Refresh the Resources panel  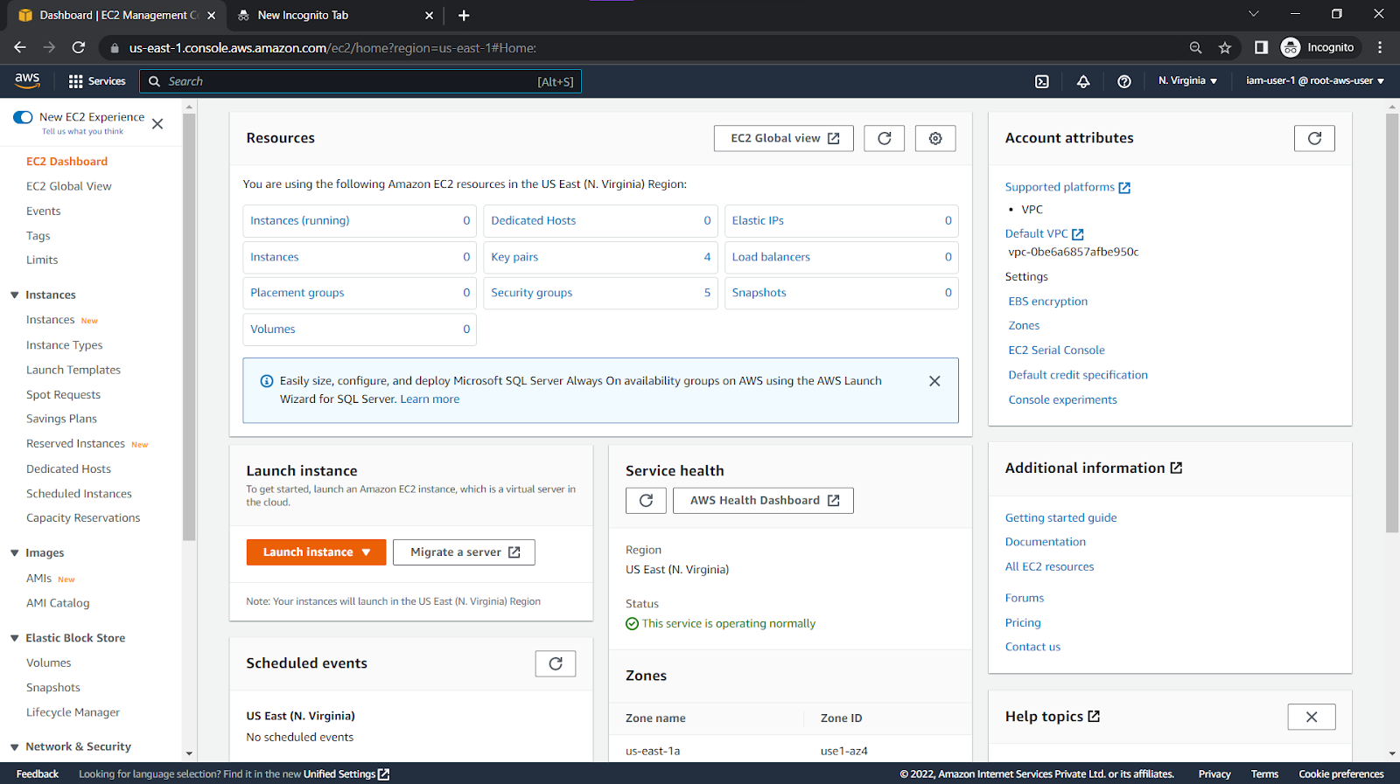[x=885, y=138]
